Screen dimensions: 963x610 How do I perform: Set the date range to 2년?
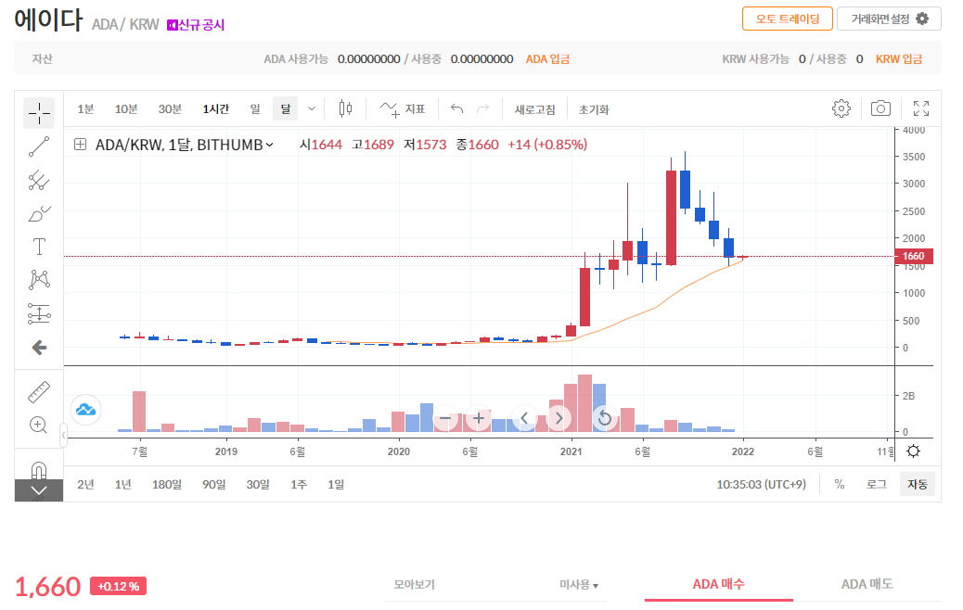pyautogui.click(x=85, y=484)
